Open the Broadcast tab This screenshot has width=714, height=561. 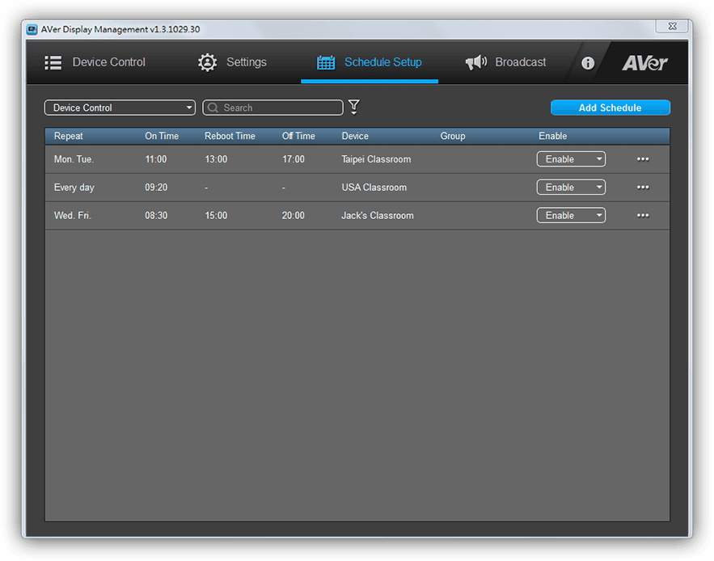pos(505,62)
